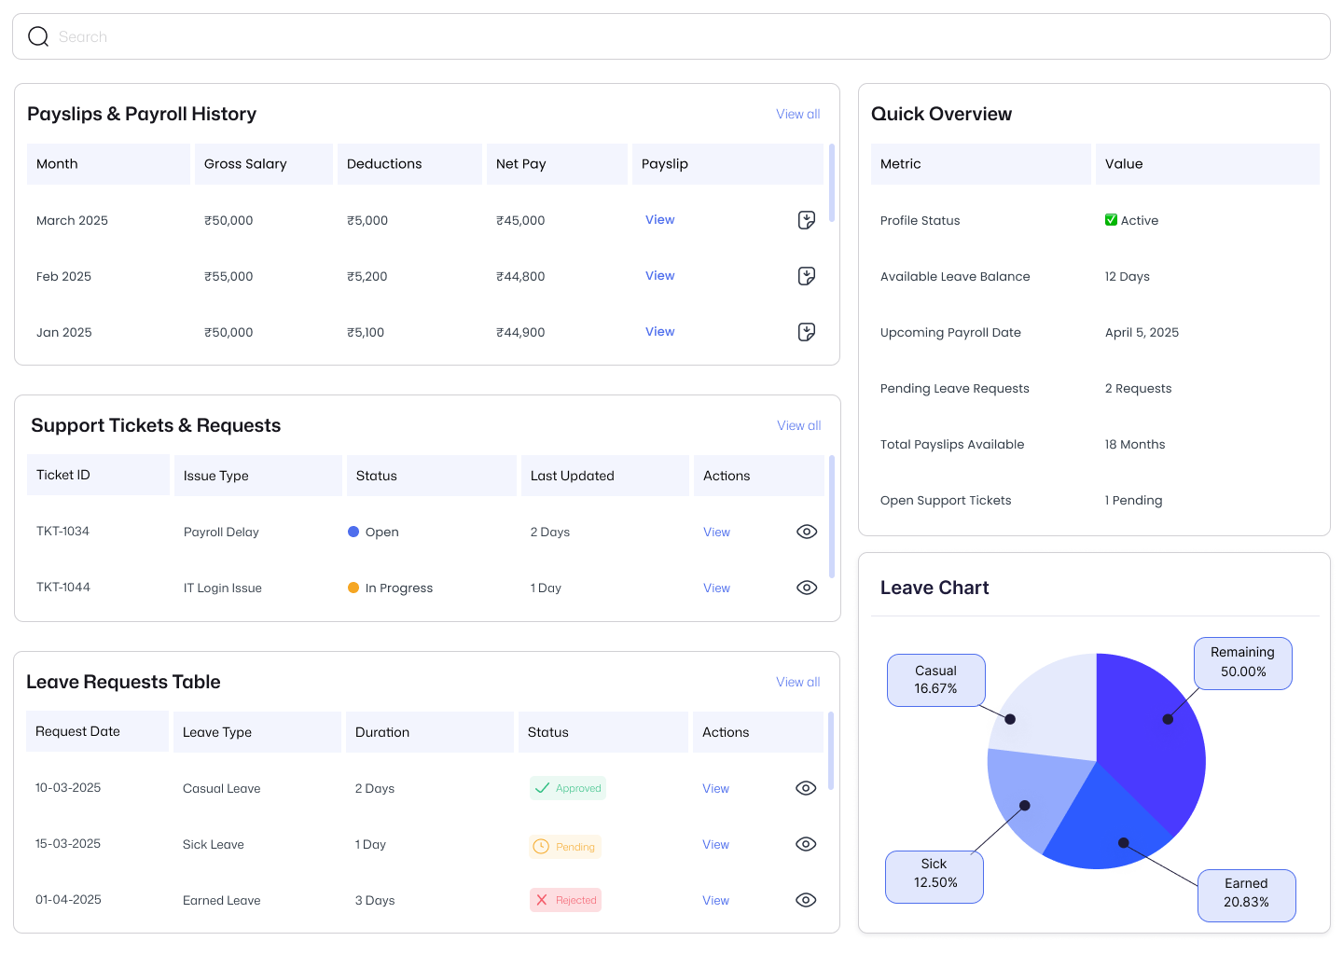Screen dimensions: 1343x955
Task: Download the March 2025 payslip
Action: (x=807, y=220)
